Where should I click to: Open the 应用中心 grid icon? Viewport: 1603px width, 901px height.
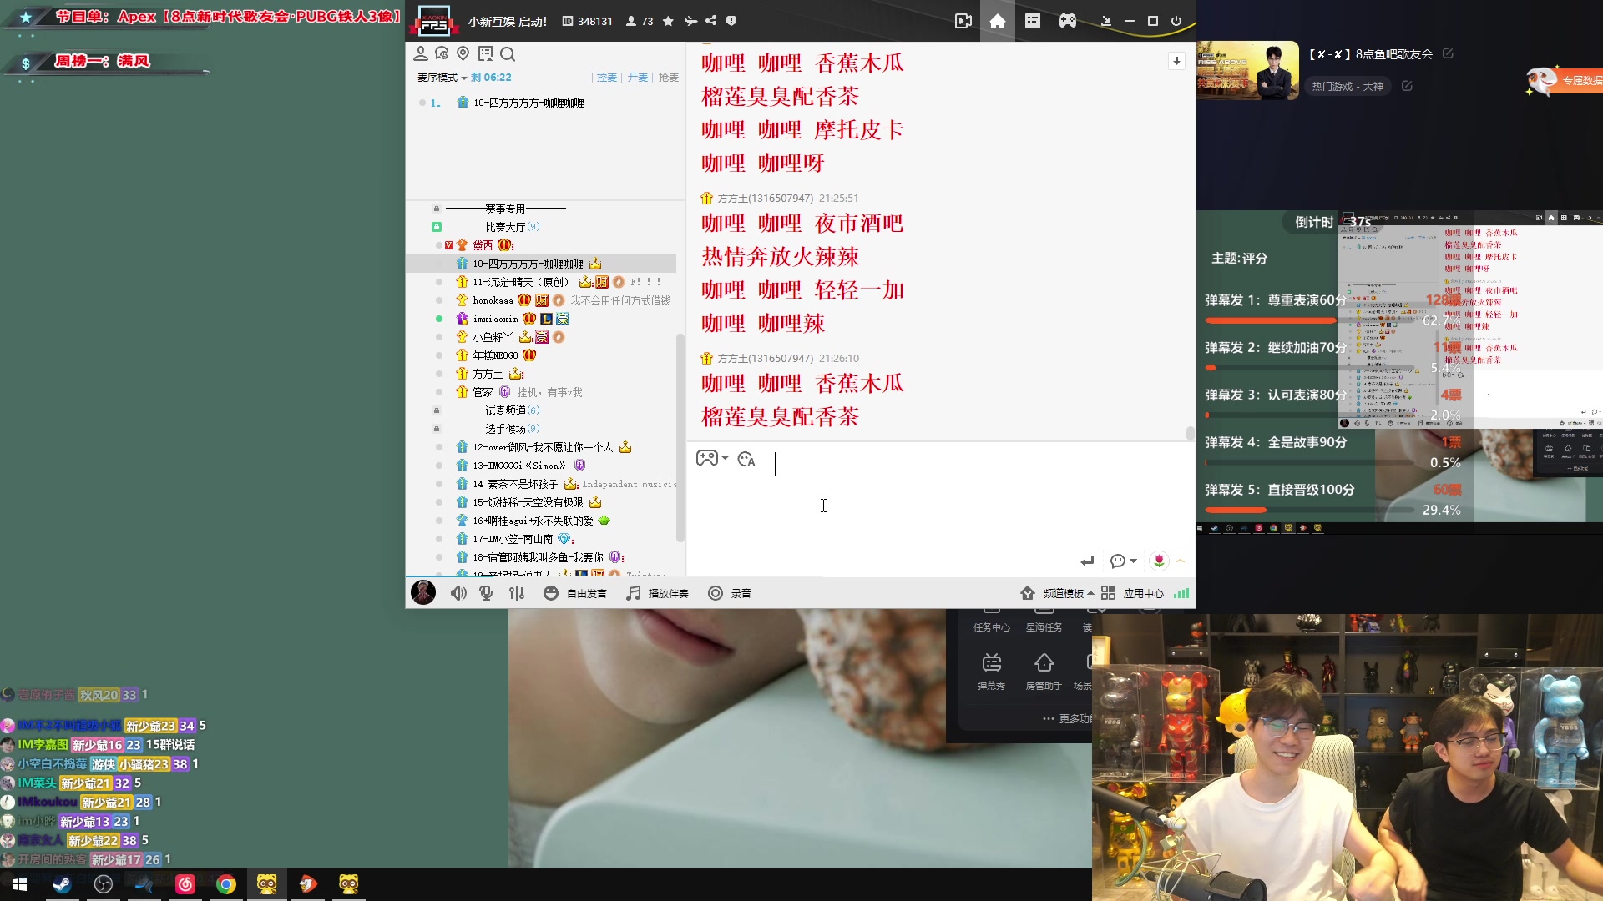pos(1108,593)
